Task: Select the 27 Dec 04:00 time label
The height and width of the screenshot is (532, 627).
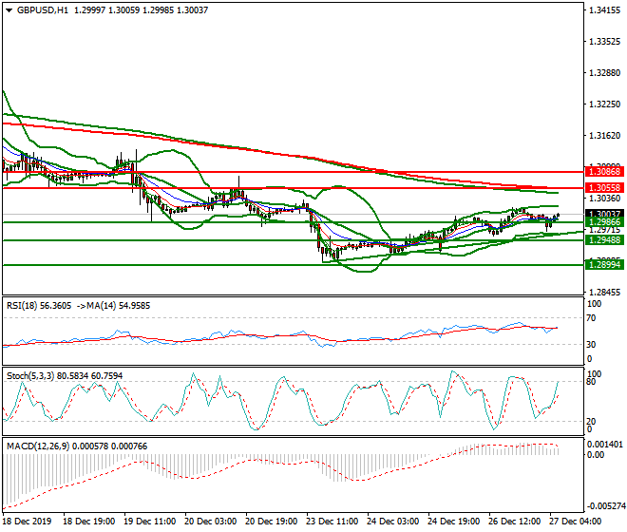Action: point(575,522)
